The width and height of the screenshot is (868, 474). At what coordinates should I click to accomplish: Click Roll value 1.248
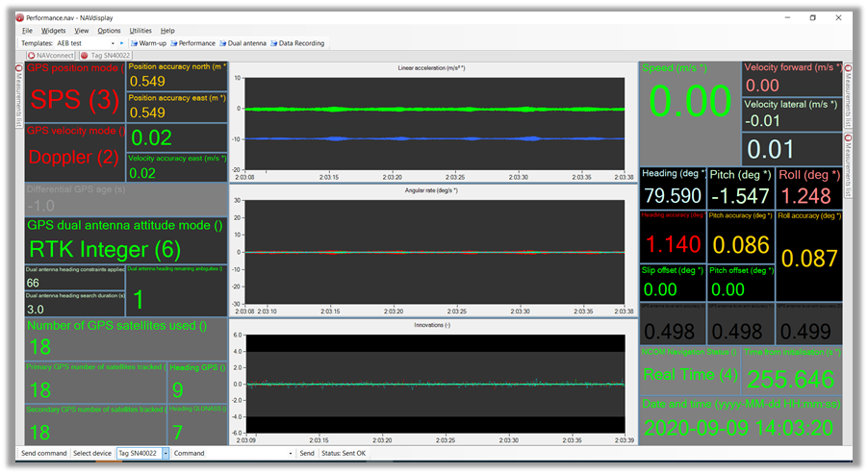pos(806,195)
